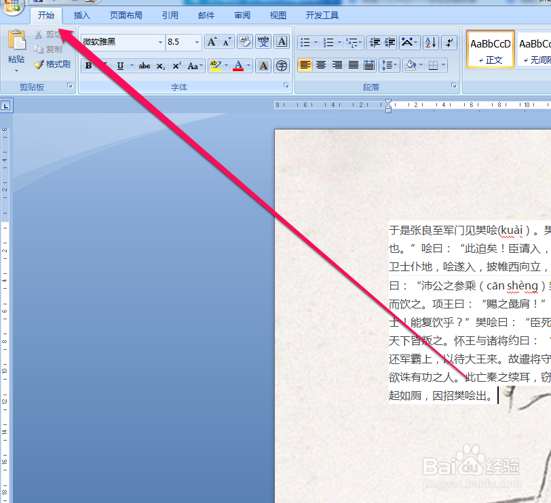Clear formatting with the eraser icon

pyautogui.click(x=244, y=43)
